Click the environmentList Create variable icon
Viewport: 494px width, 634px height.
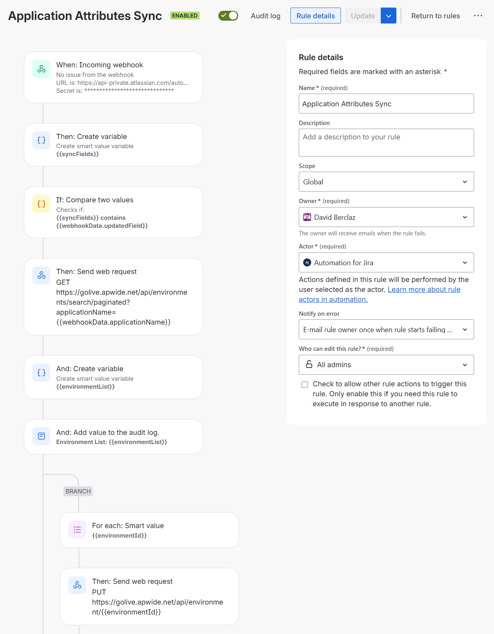click(x=41, y=373)
